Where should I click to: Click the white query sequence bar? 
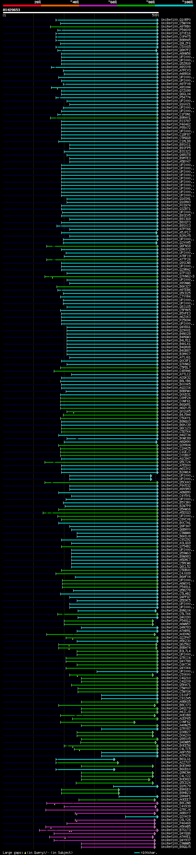[x=81, y=13]
